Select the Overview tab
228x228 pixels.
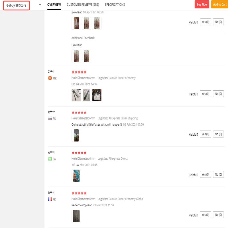point(54,5)
